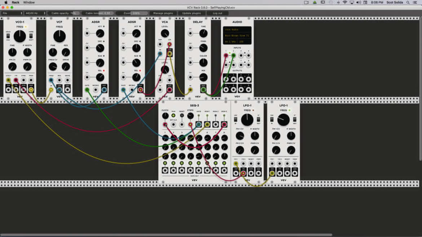The height and width of the screenshot is (237, 422).
Task: Flip the second LFO-1 offset switch left of FREQ
Action: [x=272, y=119]
